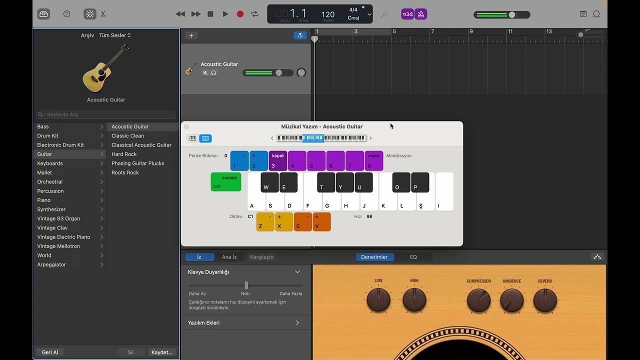Click the mini keyboard range overview
The image size is (640, 360).
coord(321,138)
